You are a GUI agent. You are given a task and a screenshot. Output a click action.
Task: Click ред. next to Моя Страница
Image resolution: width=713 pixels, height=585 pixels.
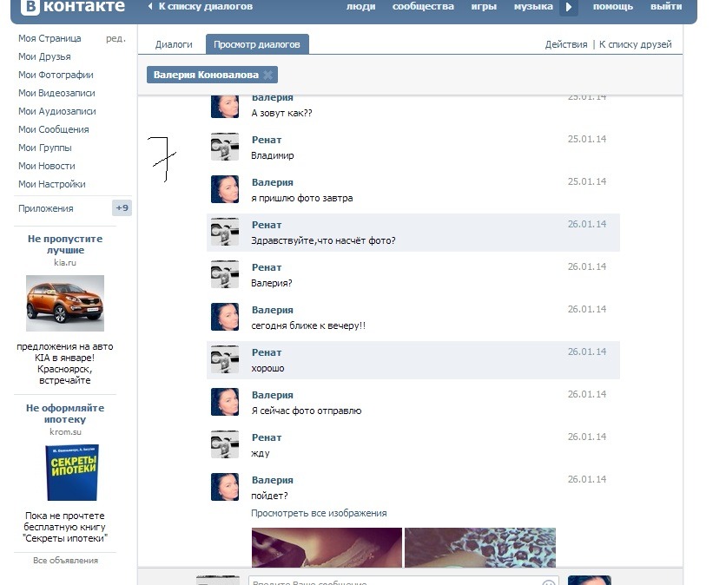click(x=116, y=39)
